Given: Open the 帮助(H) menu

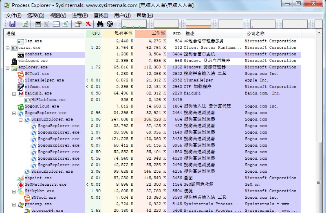Looking at the screenshot, I should [144, 15].
